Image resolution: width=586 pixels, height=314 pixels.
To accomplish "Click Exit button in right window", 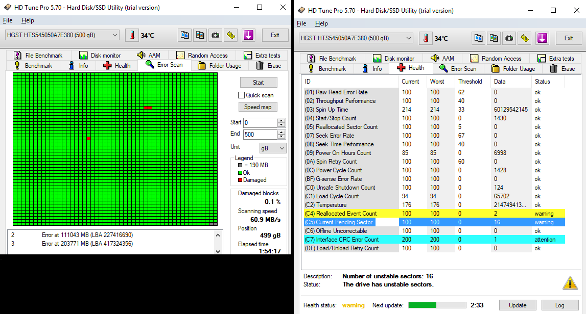I will 569,38.
